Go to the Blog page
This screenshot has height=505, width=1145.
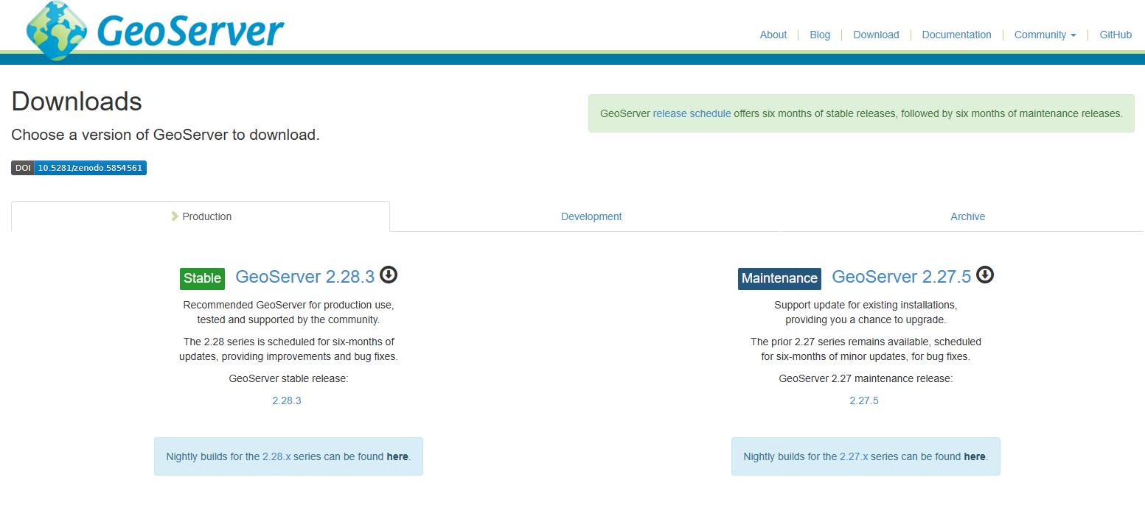click(820, 35)
